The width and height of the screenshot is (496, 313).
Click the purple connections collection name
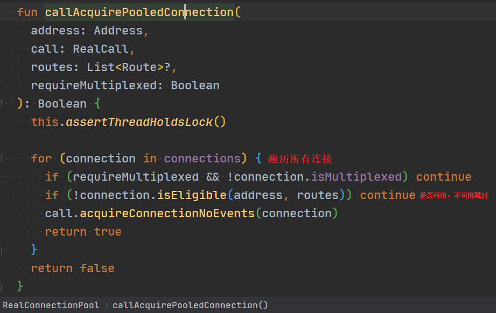click(x=202, y=159)
